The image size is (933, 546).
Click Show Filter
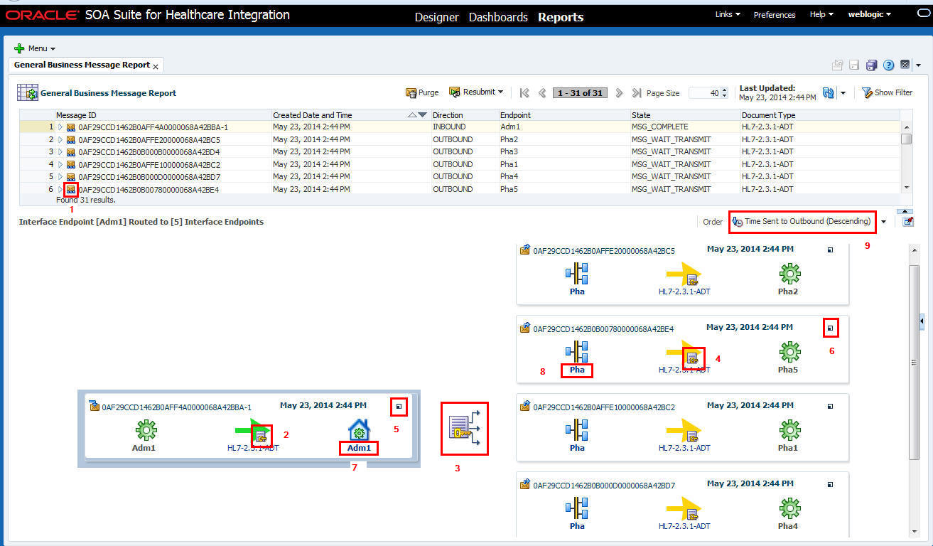tap(887, 92)
